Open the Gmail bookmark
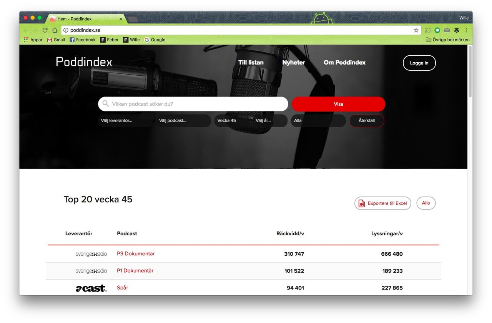 pyautogui.click(x=56, y=40)
